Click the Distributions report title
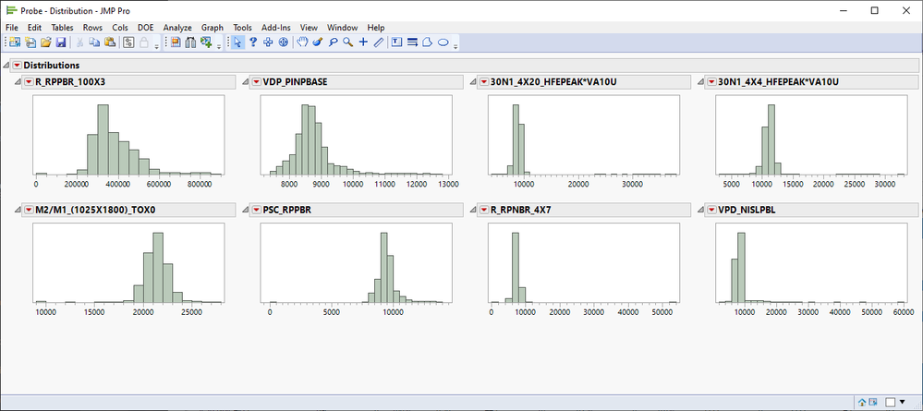Image resolution: width=923 pixels, height=411 pixels. pyautogui.click(x=51, y=66)
